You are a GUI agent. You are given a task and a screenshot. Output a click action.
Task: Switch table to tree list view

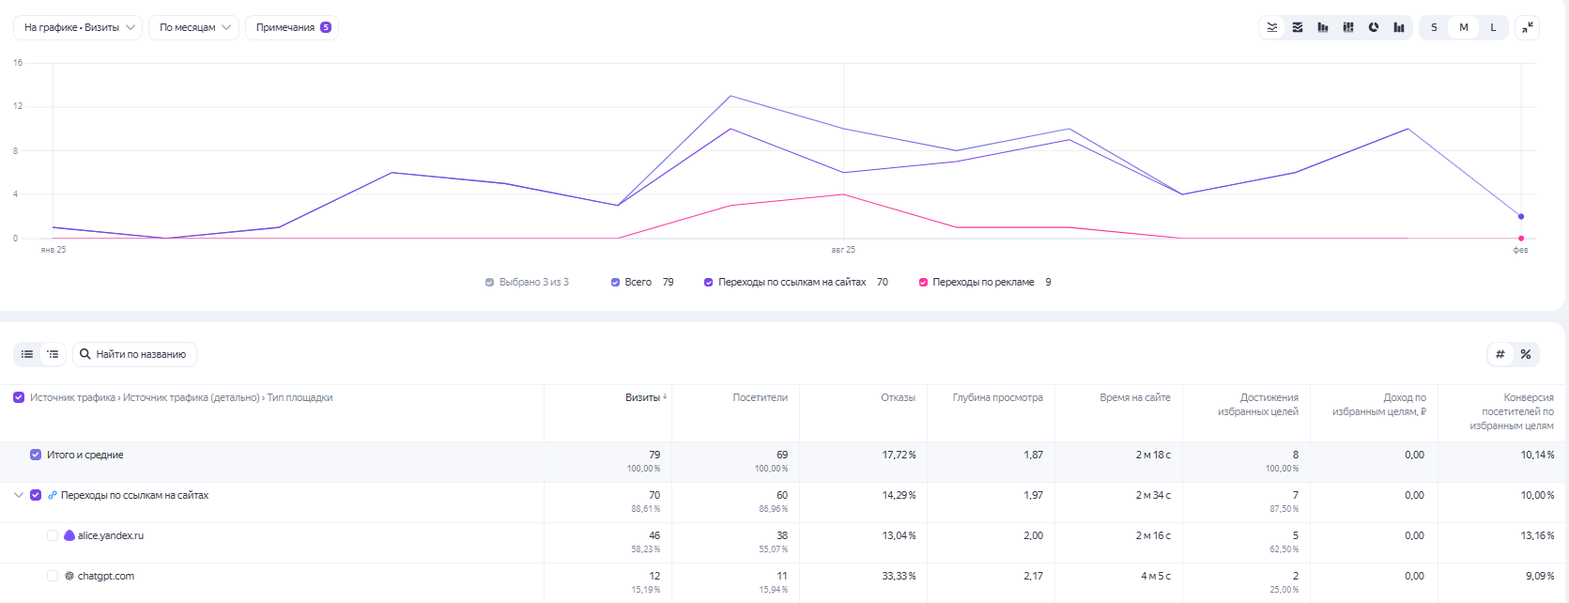tap(53, 354)
